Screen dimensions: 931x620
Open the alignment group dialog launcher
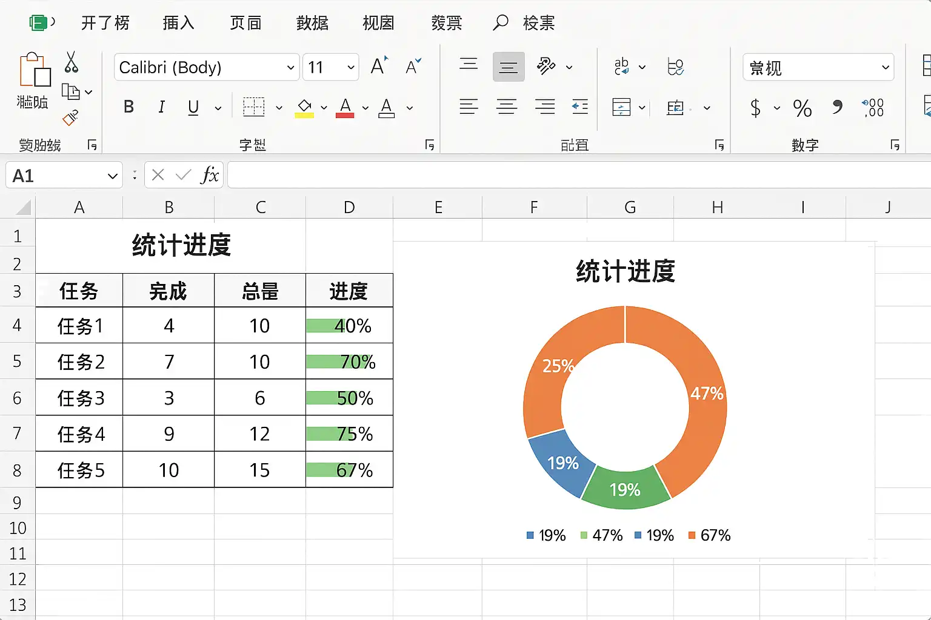click(x=719, y=145)
